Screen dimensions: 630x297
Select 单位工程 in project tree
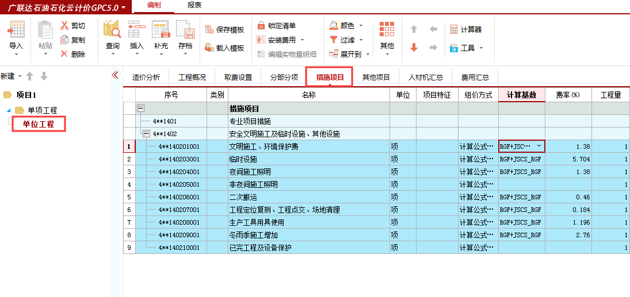coord(39,125)
